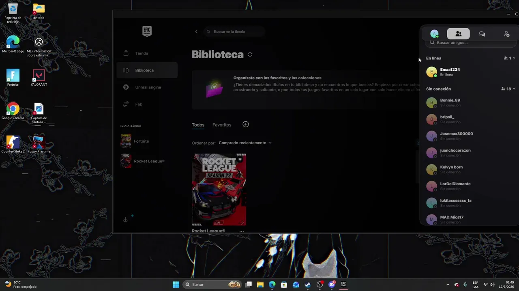Select friend juanchocorazon
Image resolution: width=519 pixels, height=291 pixels.
[x=470, y=153]
